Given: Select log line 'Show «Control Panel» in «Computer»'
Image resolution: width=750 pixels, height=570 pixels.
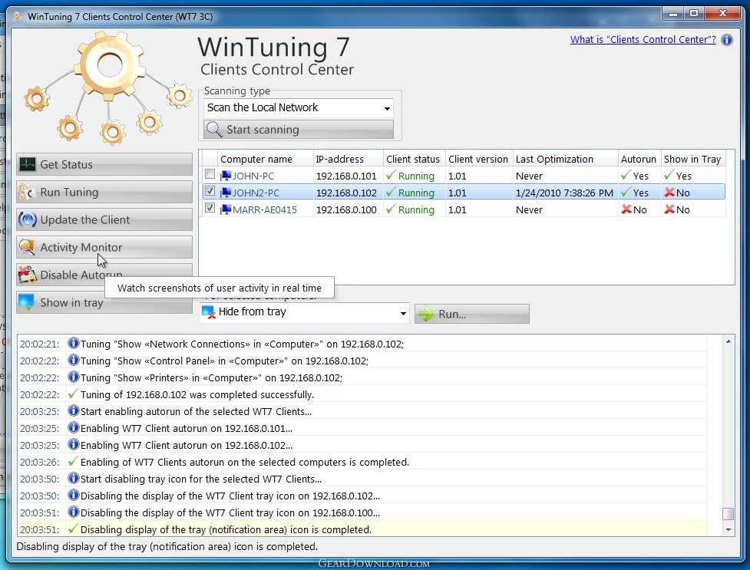Looking at the screenshot, I should point(362,361).
